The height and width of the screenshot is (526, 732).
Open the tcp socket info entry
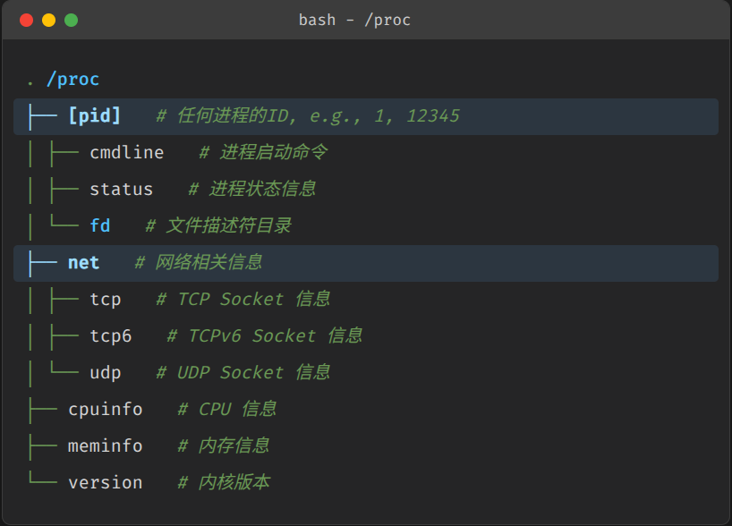point(105,299)
